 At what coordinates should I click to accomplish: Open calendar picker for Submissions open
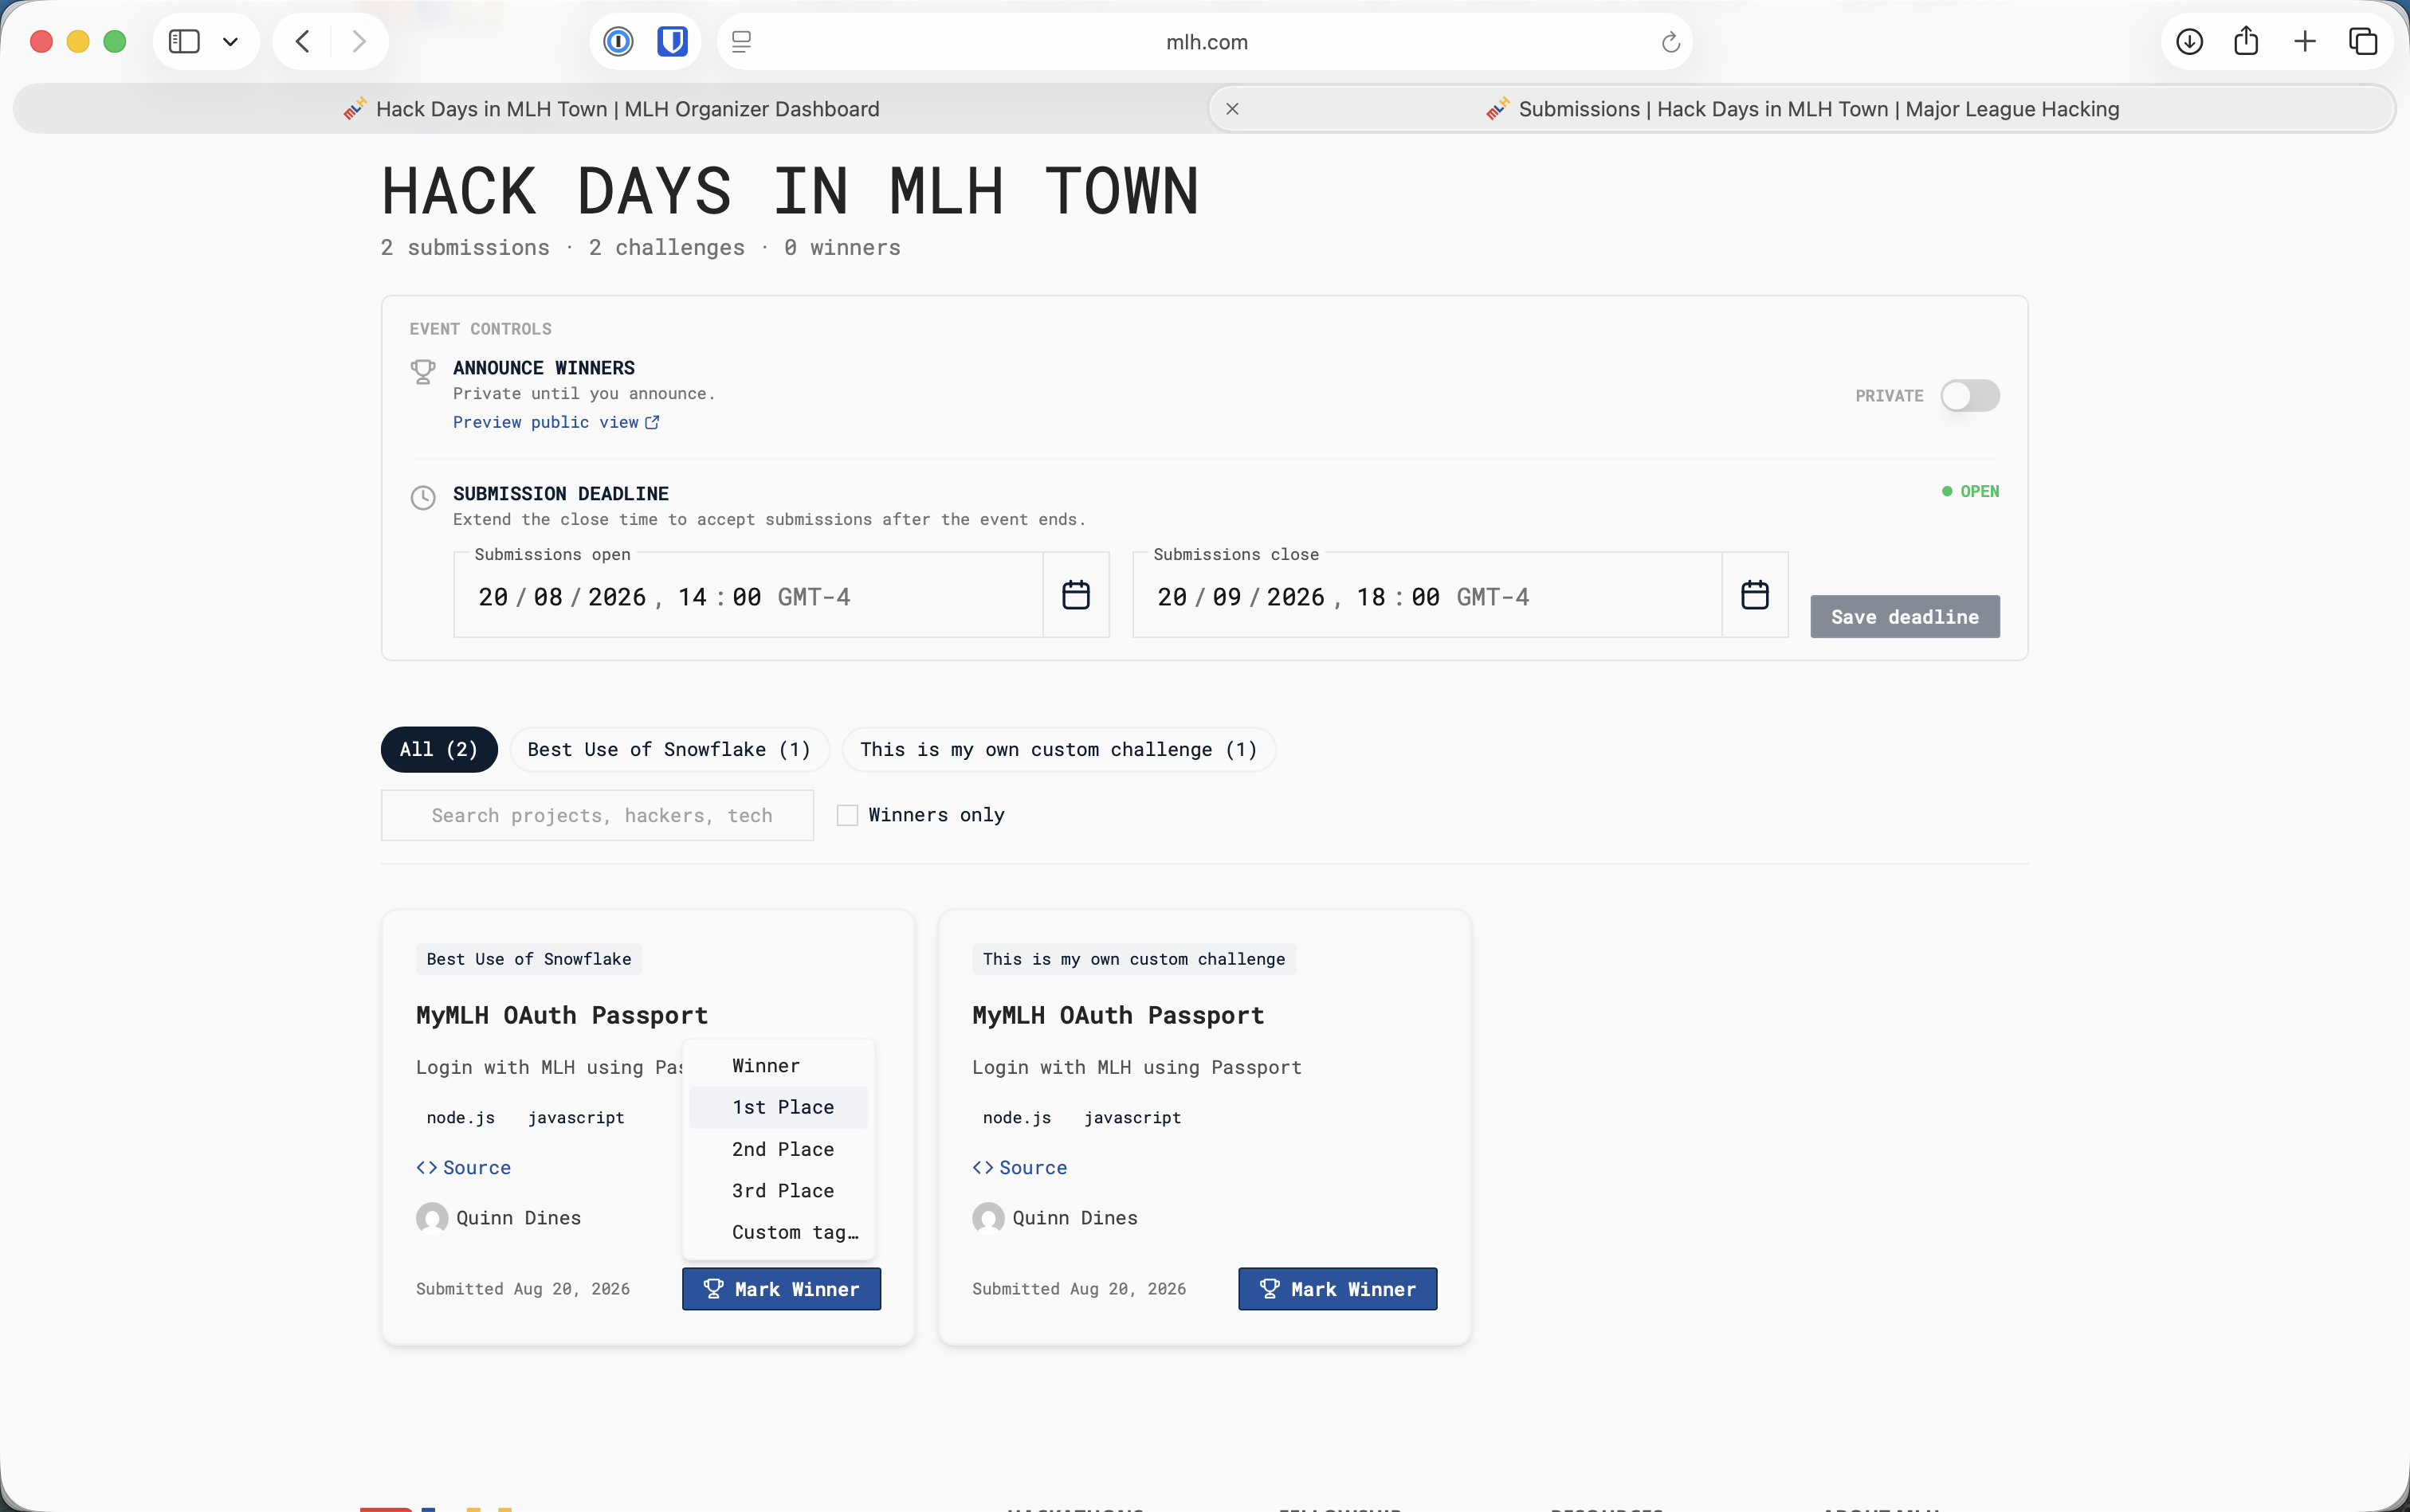pyautogui.click(x=1075, y=595)
